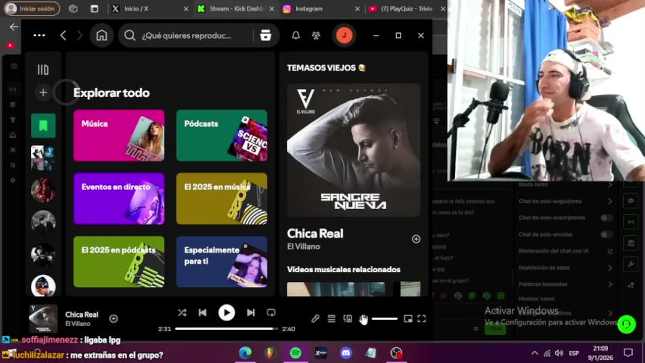Skip to the previous track
Viewport: 645px width, 363px height.
point(202,313)
